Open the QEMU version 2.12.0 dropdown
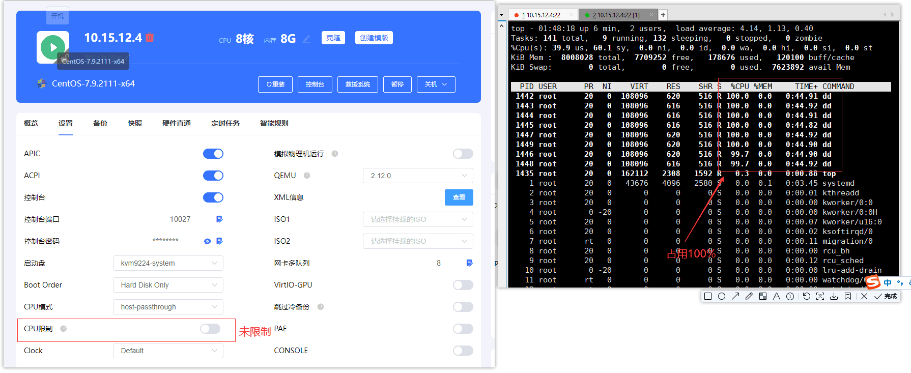911x373 pixels. click(418, 176)
